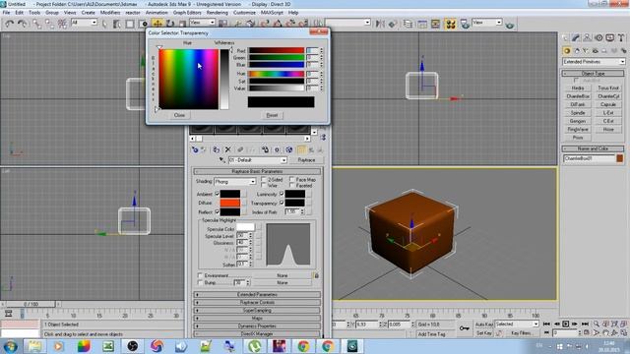Click the Set Key key icon
Image resolution: width=630 pixels, height=354 pixels.
click(464, 328)
